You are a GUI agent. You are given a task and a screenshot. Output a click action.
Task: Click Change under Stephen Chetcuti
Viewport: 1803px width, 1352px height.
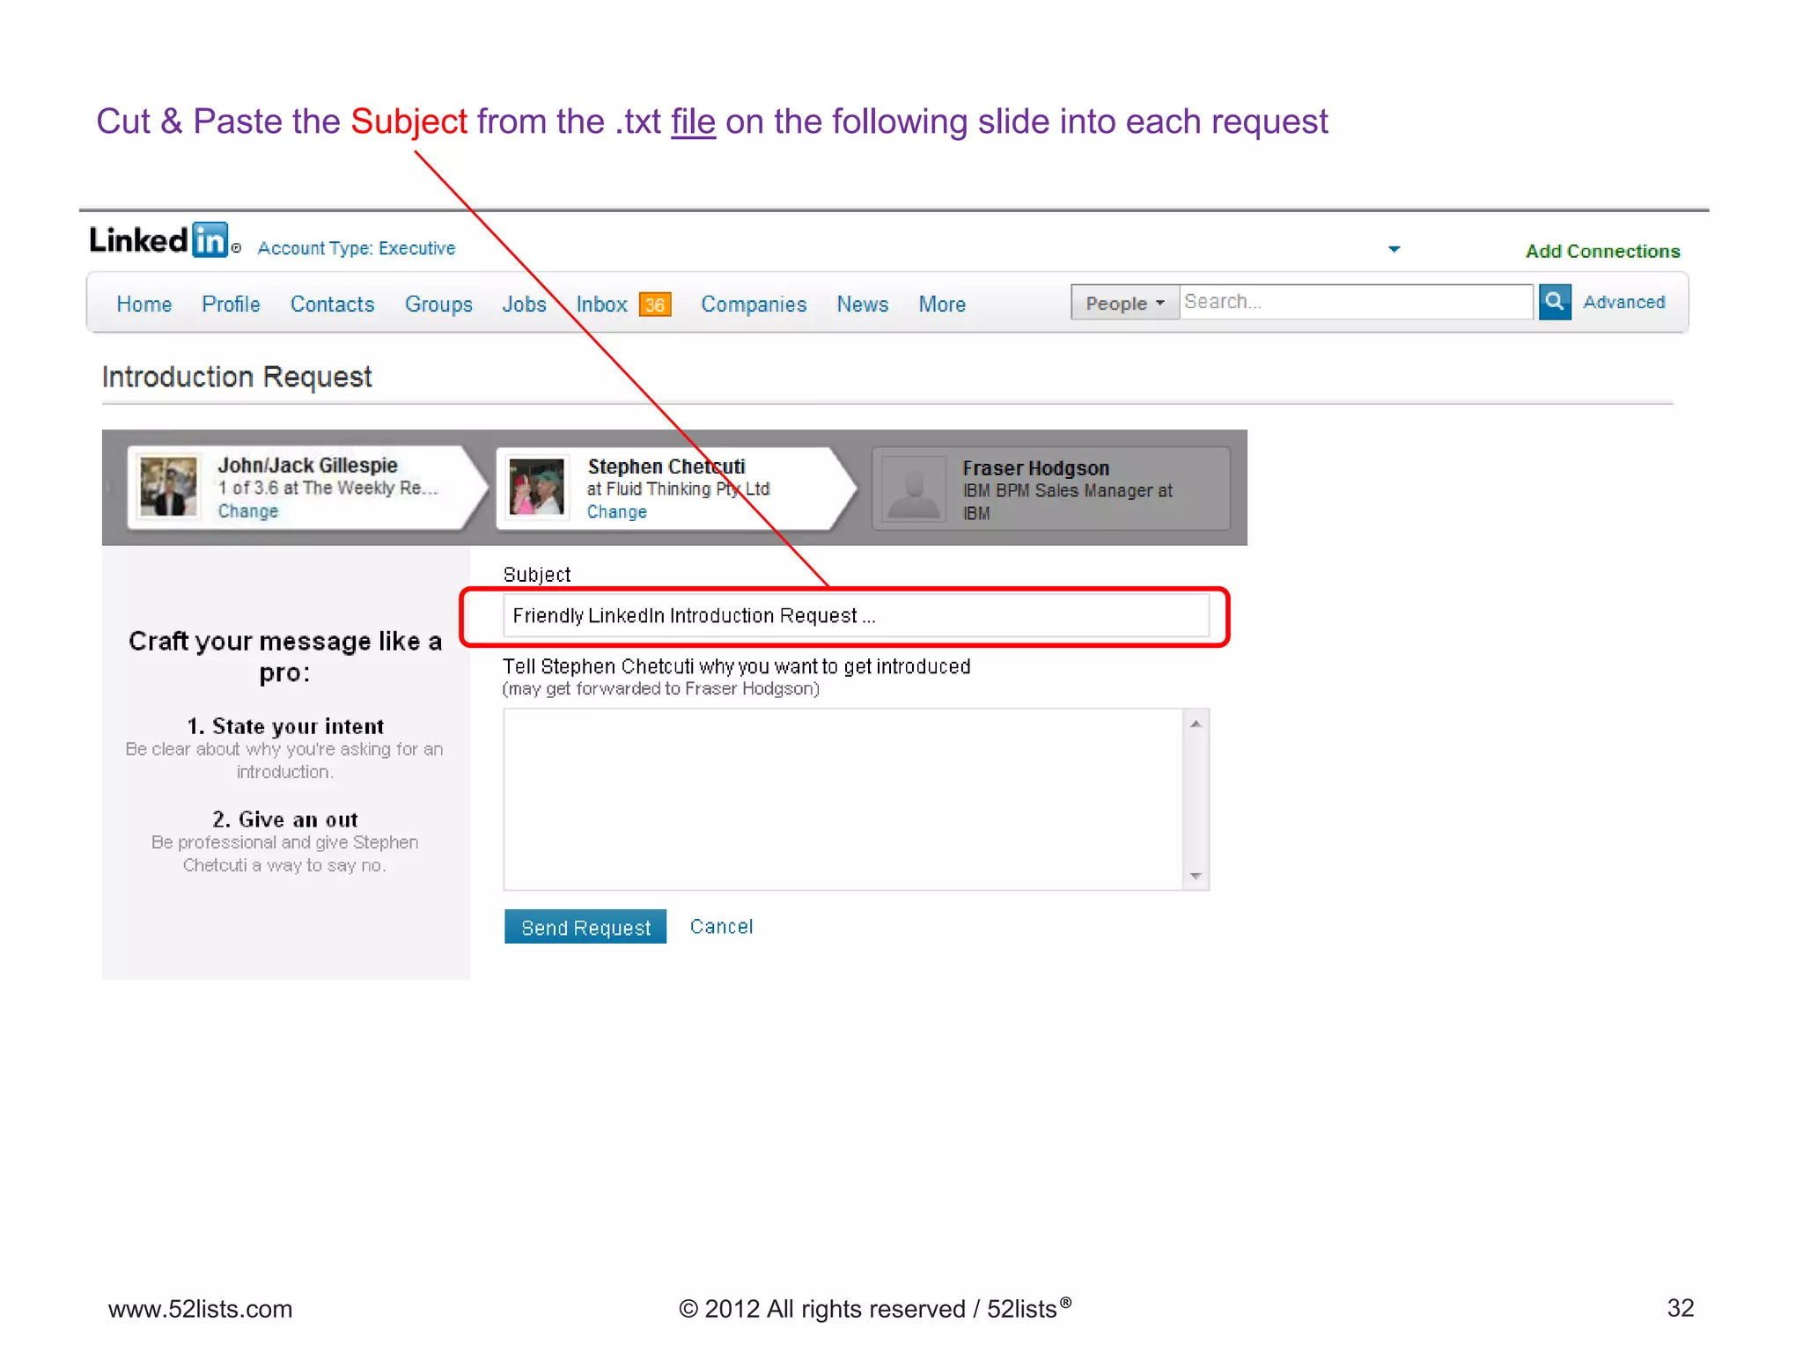[616, 512]
